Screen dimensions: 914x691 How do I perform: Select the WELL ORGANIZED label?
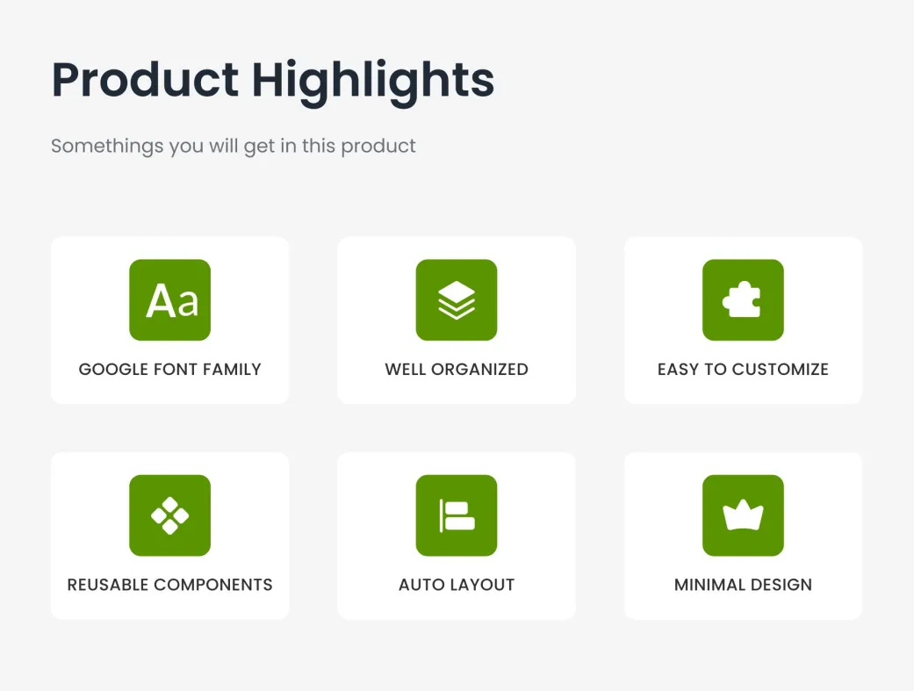[x=457, y=370]
